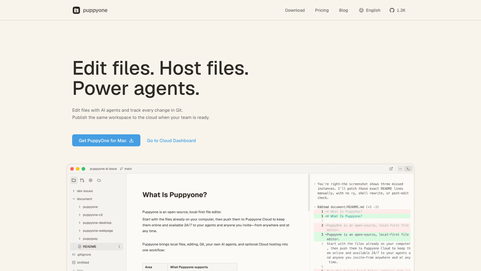Open the three-dot menu on the README row

tap(119, 247)
